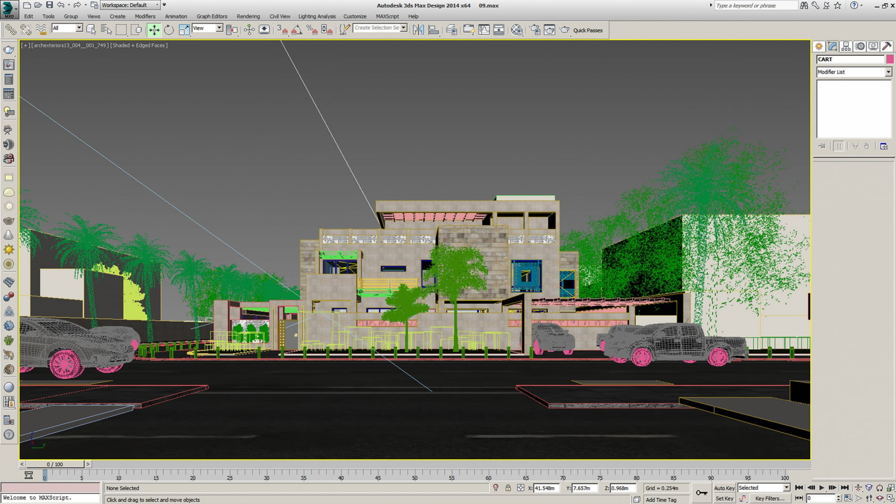This screenshot has width=896, height=504.
Task: Click the Edit Named Selection Sets icon
Action: (x=345, y=30)
